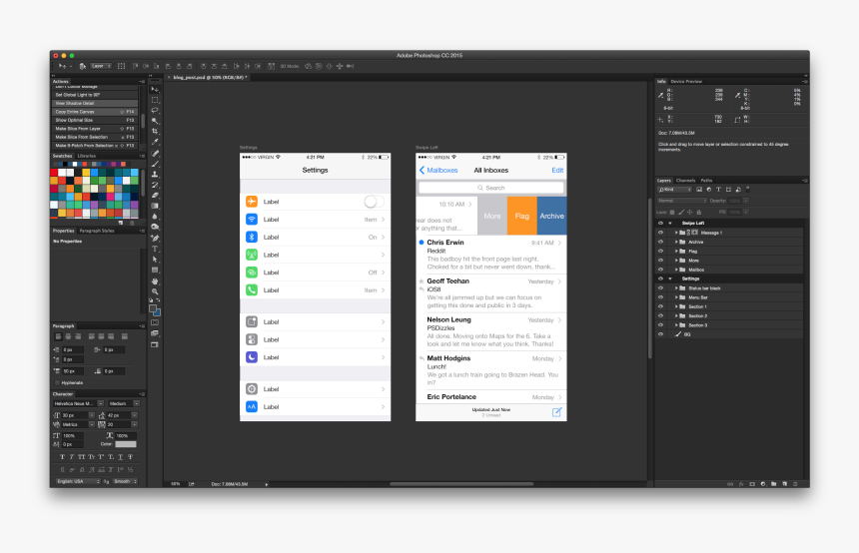Viewport: 859px width, 553px height.
Task: Expand the Archive layer folder
Action: point(676,242)
